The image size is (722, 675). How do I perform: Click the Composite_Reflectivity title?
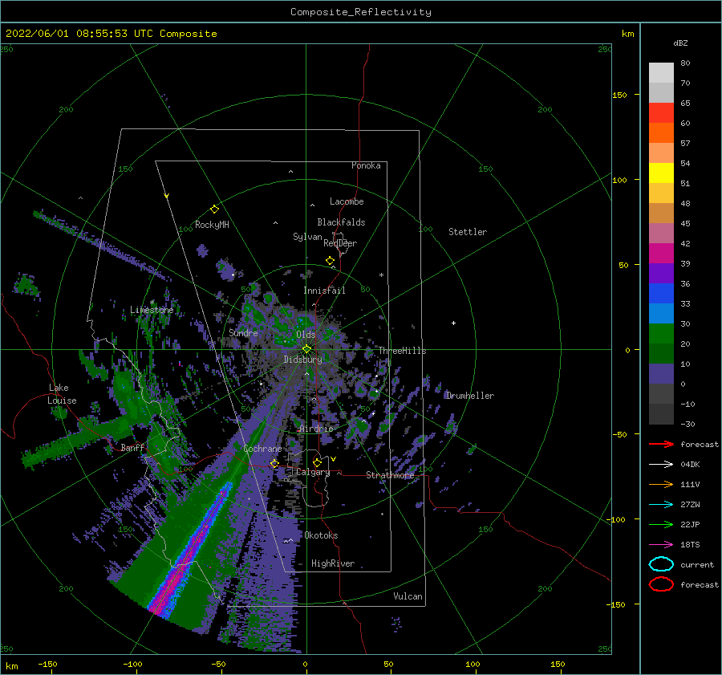[361, 12]
